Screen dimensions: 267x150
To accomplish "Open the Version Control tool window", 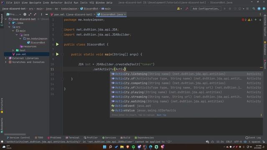I will click(x=18, y=137).
